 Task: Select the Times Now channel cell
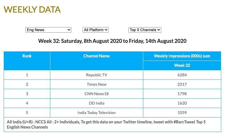click(x=97, y=84)
